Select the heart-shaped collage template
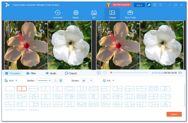 (x=10, y=96)
